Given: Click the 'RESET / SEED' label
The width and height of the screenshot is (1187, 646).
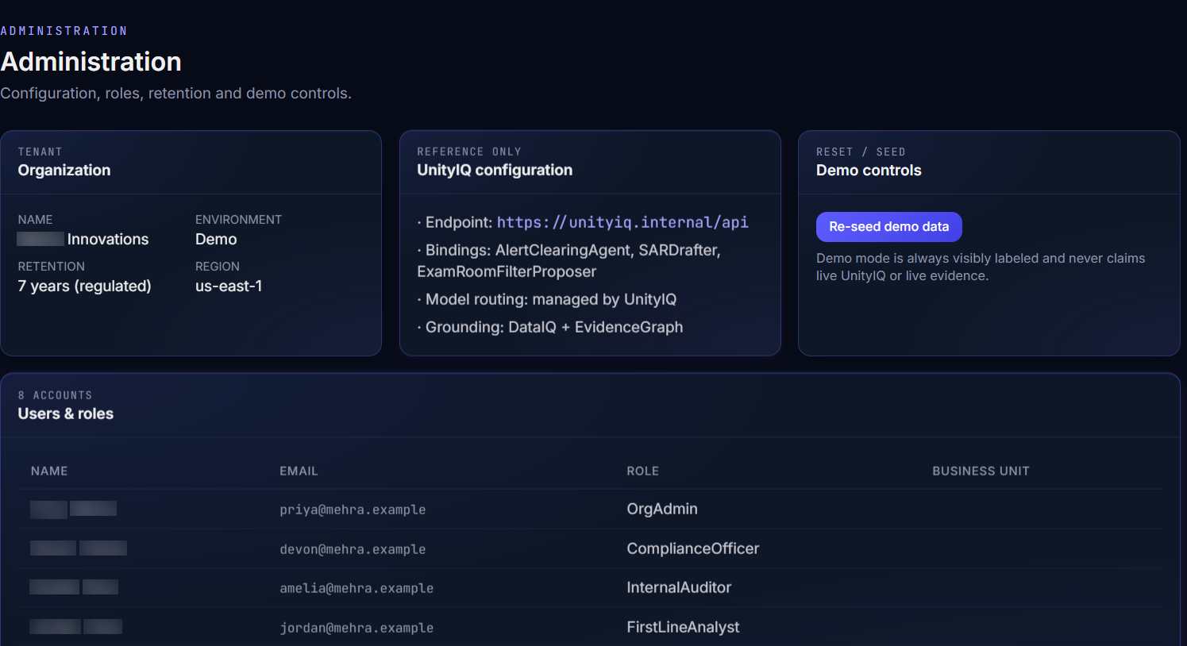Looking at the screenshot, I should coord(861,152).
